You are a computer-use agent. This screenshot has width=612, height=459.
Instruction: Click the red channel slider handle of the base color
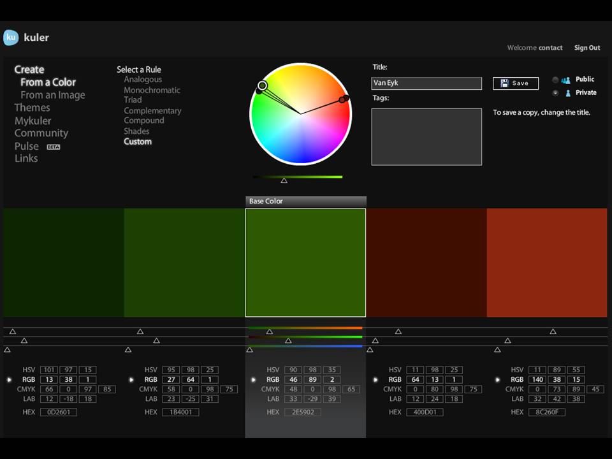[269, 331]
